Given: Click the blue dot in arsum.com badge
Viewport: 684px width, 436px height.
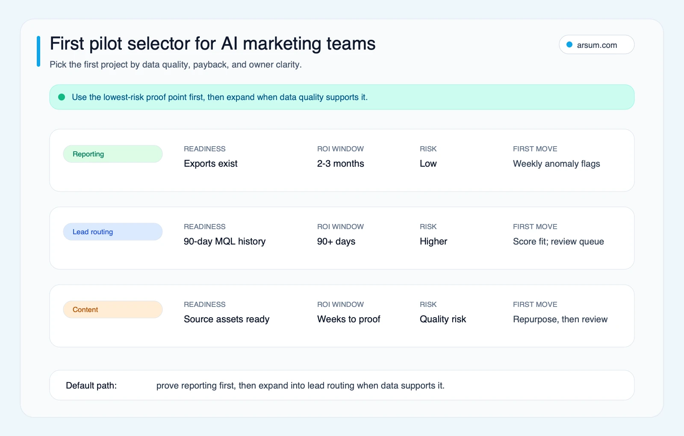Looking at the screenshot, I should pyautogui.click(x=569, y=44).
